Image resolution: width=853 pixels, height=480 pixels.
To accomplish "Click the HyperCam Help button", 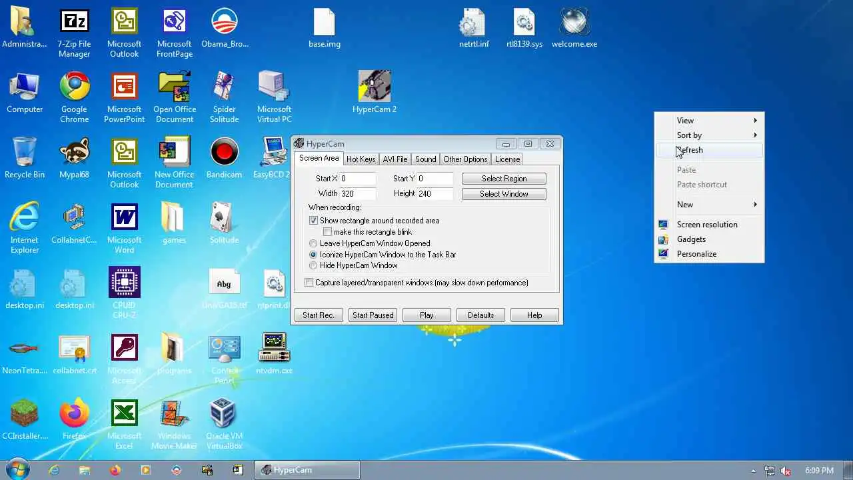I will point(534,315).
